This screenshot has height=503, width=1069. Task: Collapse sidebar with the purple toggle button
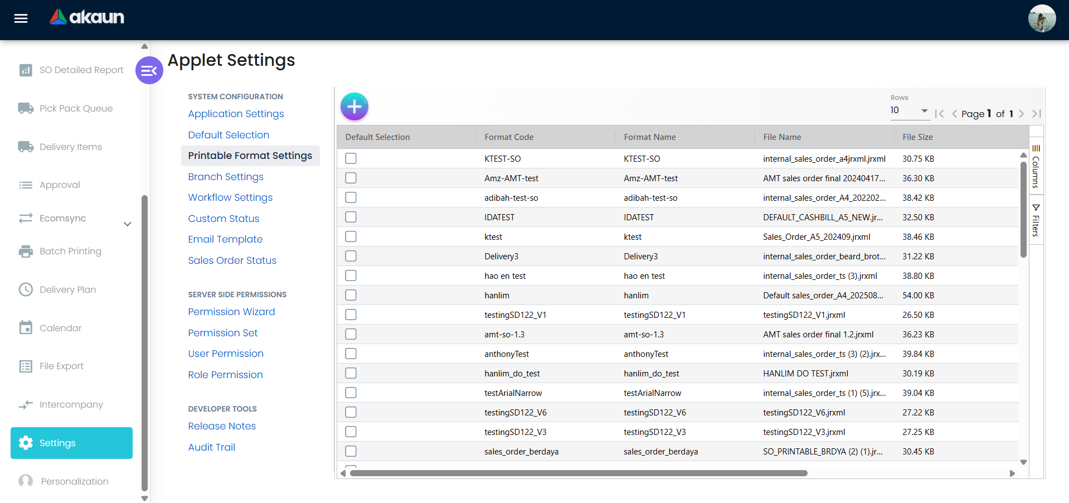pyautogui.click(x=149, y=70)
